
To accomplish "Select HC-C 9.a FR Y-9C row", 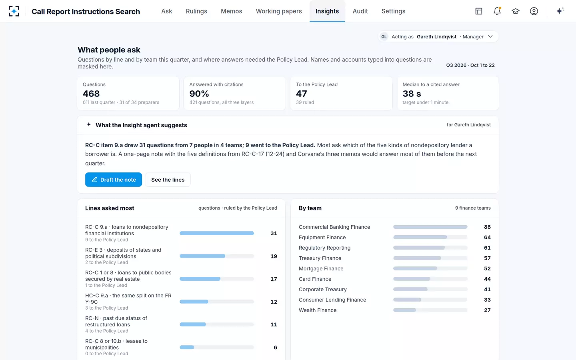I will [181, 302].
